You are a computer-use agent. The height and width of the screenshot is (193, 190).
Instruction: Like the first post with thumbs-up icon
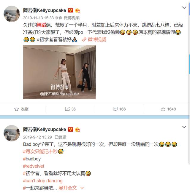[x=163, y=109]
